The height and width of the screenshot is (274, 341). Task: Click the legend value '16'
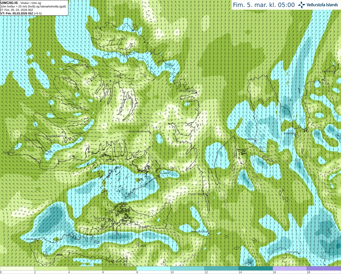coord(274,272)
